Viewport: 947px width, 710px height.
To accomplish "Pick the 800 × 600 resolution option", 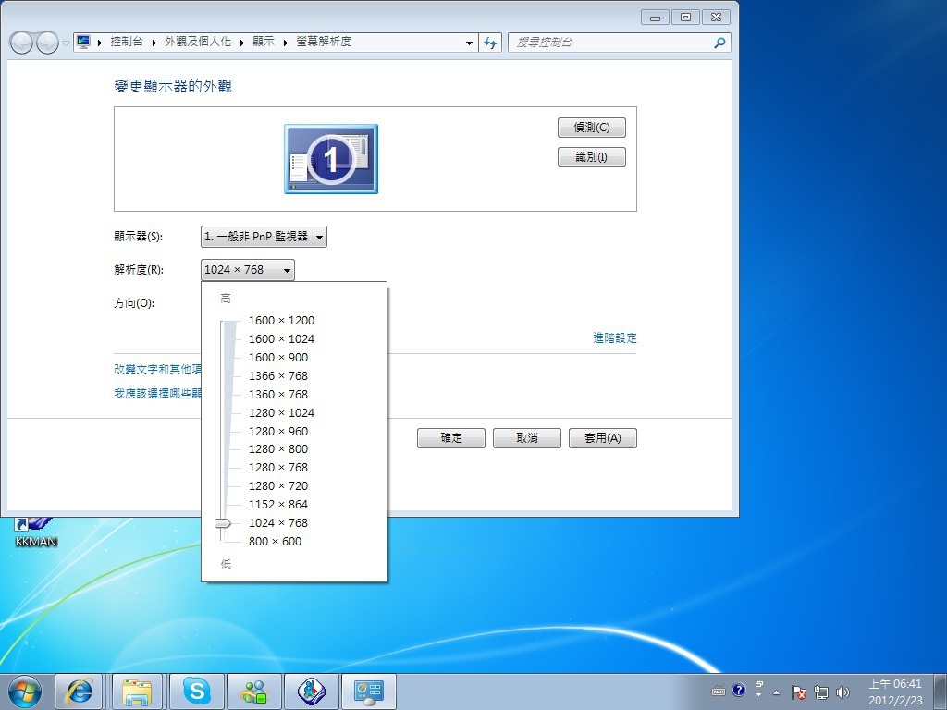I will coord(275,542).
